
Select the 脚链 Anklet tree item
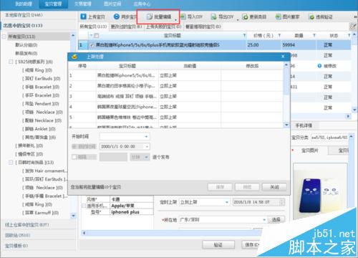[x=39, y=129]
